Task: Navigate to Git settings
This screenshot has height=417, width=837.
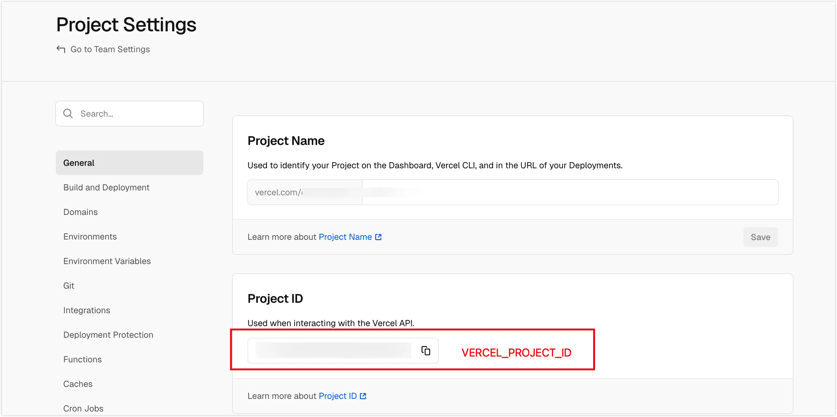Action: click(68, 286)
